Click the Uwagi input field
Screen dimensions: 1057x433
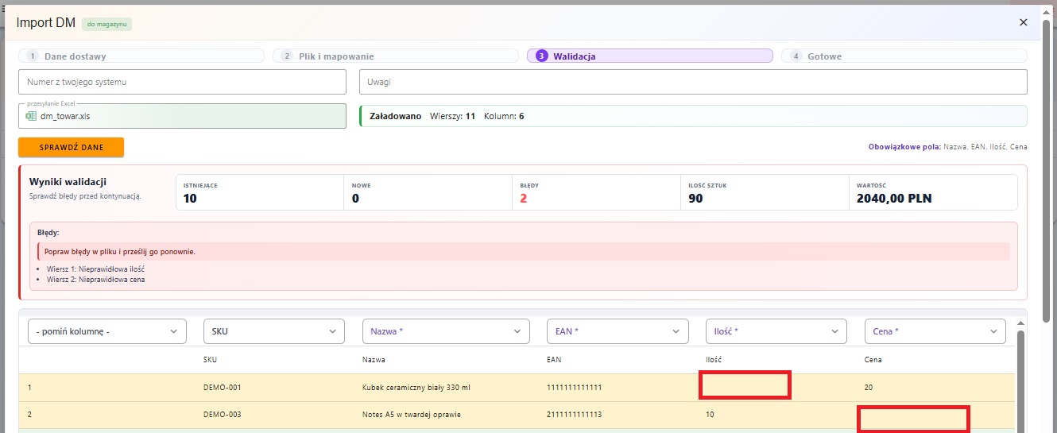point(693,82)
